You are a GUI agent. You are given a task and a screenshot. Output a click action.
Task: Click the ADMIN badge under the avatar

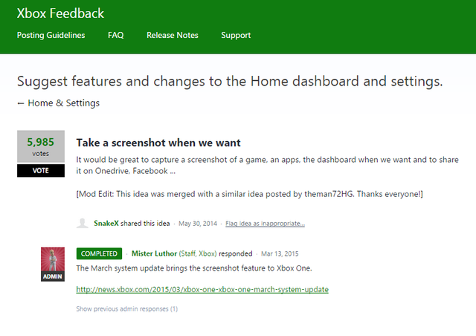click(52, 277)
